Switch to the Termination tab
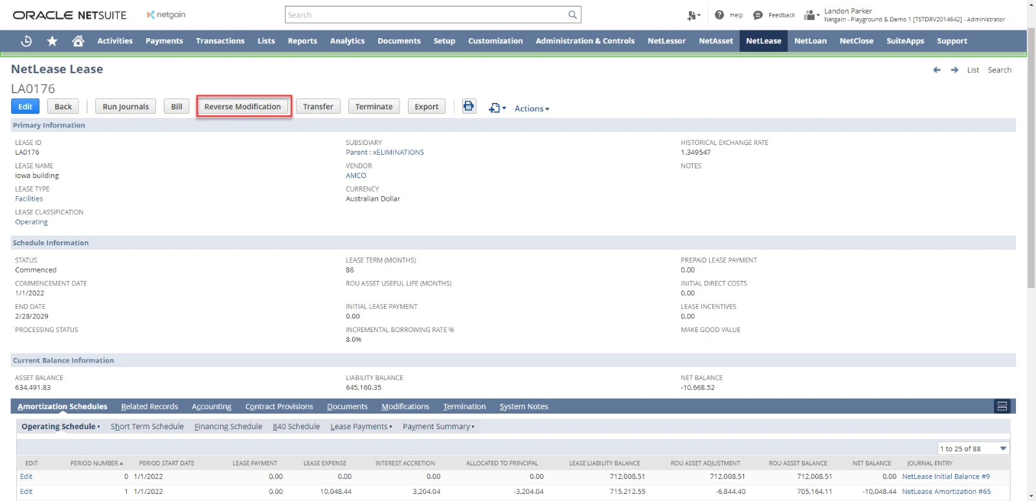1036x501 pixels. tap(464, 406)
